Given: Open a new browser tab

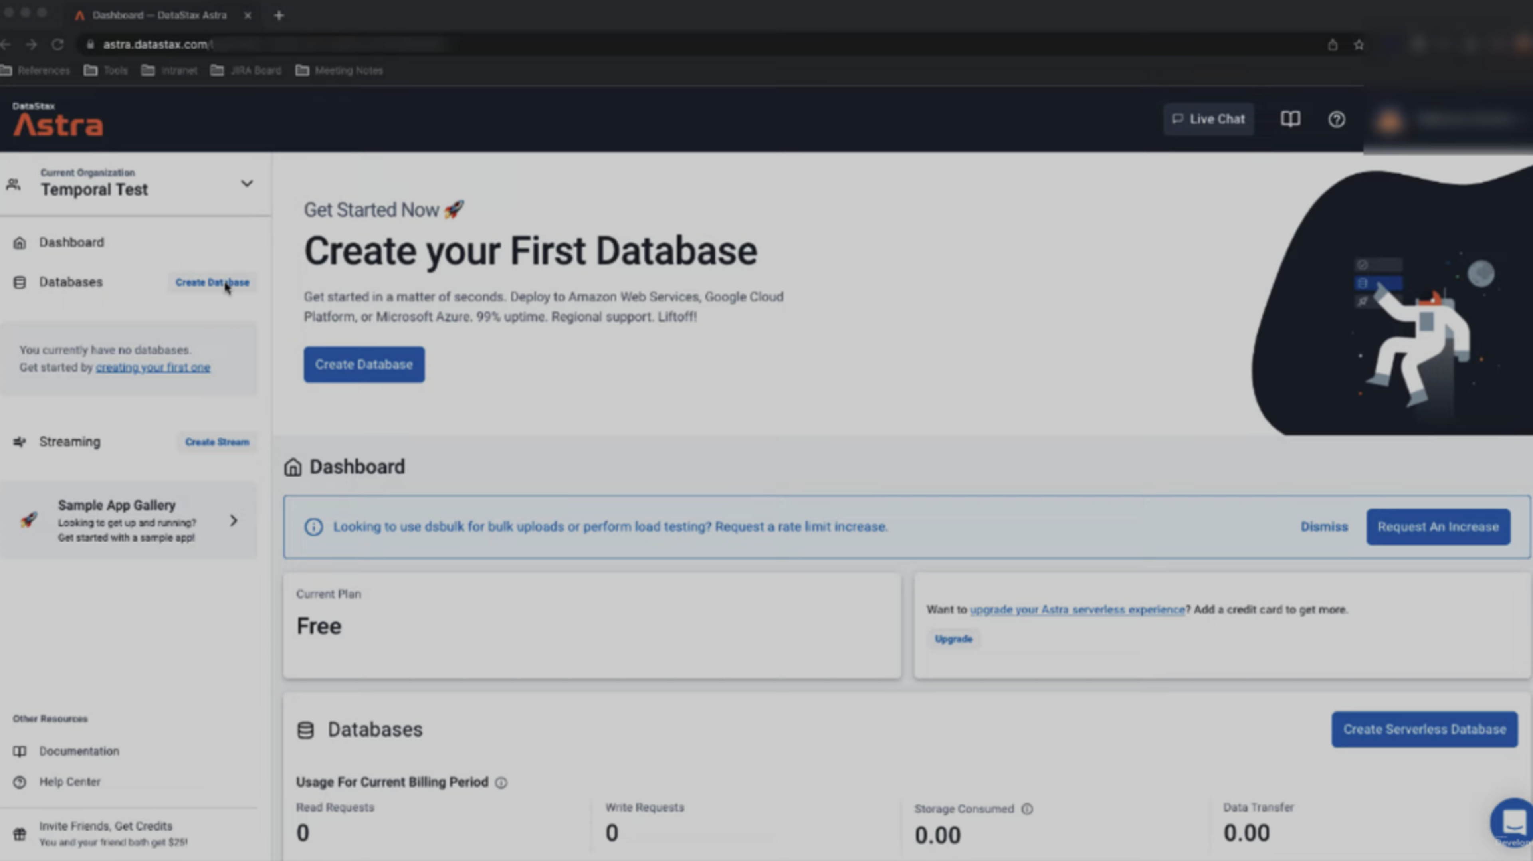Looking at the screenshot, I should point(279,16).
